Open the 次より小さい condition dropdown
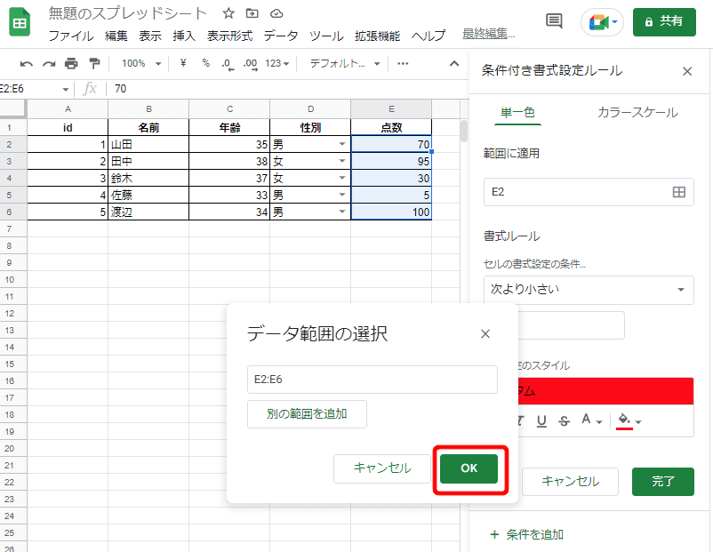This screenshot has width=713, height=552. [x=587, y=290]
